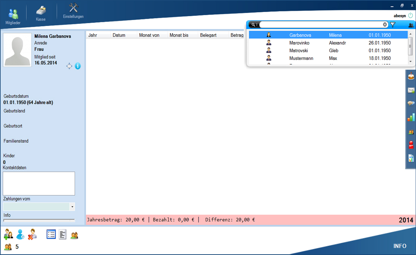Click inside the member search field
Viewport: 416px width, 255px height.
click(x=321, y=25)
